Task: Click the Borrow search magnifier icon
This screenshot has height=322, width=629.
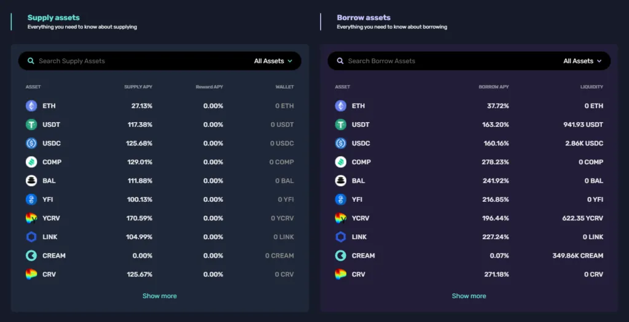Action: click(340, 61)
